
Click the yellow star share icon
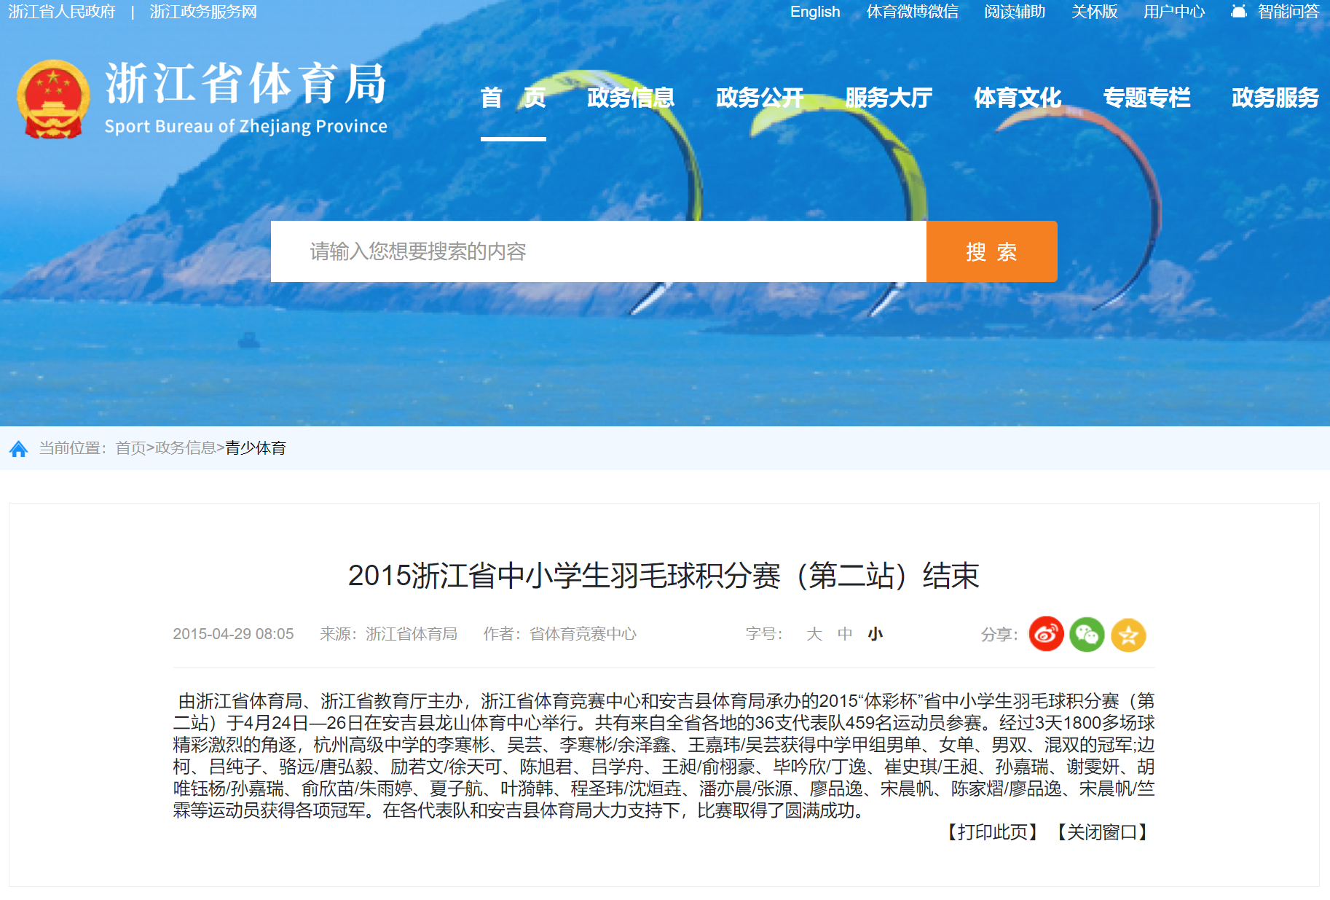tap(1128, 635)
